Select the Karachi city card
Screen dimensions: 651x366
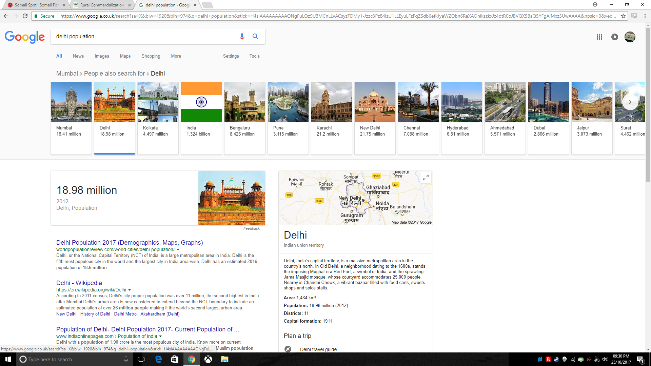[332, 118]
